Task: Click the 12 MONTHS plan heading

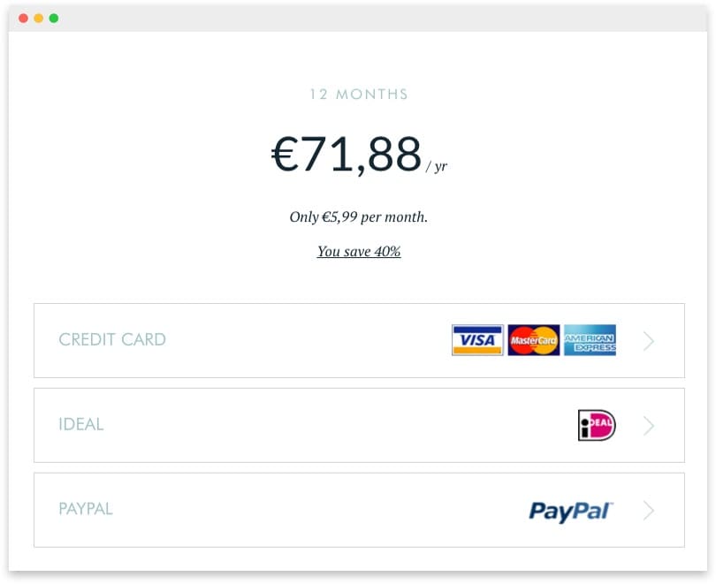Action: (x=359, y=94)
